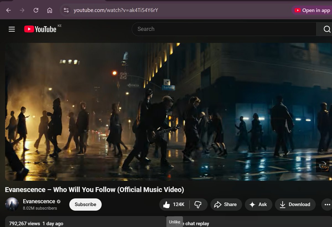Click the browser forward arrow

click(x=22, y=10)
